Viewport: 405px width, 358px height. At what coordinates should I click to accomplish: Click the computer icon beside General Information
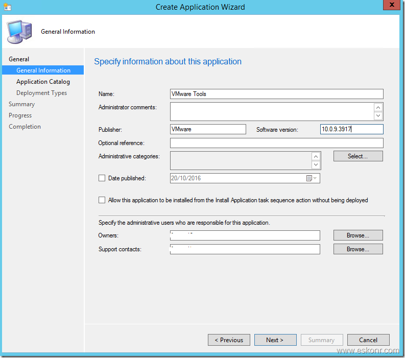tap(19, 32)
